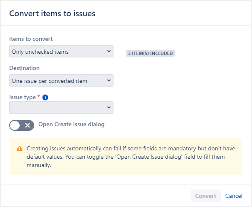The height and width of the screenshot is (207, 252).
Task: Click the red required asterisk beside Issue type
Action: tap(39, 97)
